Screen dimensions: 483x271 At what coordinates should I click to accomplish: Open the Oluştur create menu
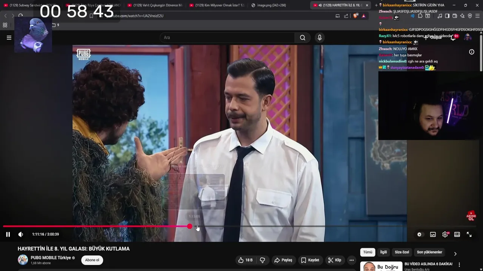(433, 38)
